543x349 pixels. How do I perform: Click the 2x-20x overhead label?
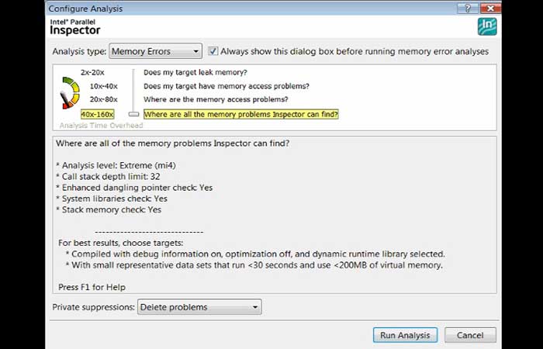pyautogui.click(x=92, y=72)
